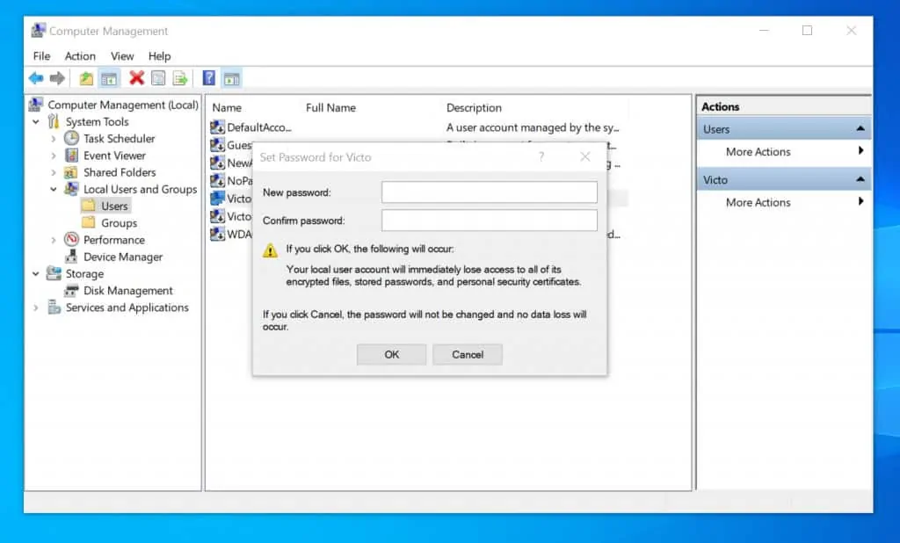The width and height of the screenshot is (900, 543).
Task: Click the OK button
Action: (391, 354)
